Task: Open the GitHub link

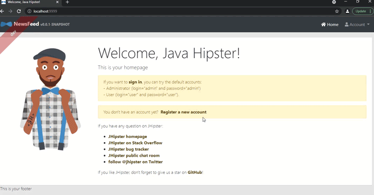Action: [x=195, y=172]
